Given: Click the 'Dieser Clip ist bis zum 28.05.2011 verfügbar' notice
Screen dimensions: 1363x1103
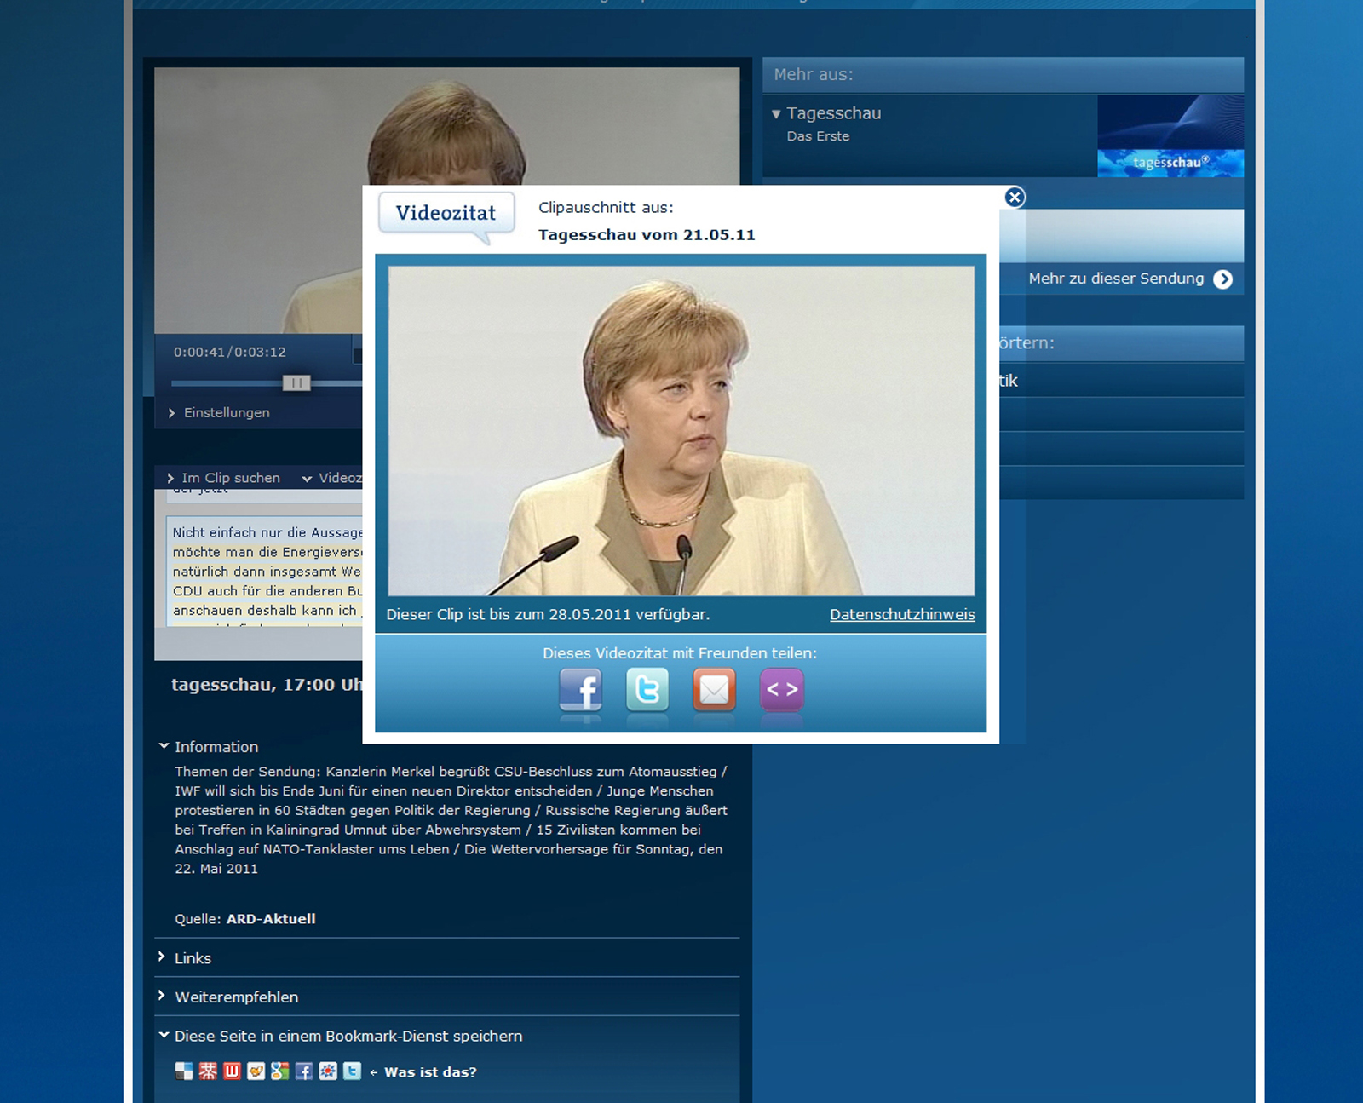Looking at the screenshot, I should click(x=548, y=614).
